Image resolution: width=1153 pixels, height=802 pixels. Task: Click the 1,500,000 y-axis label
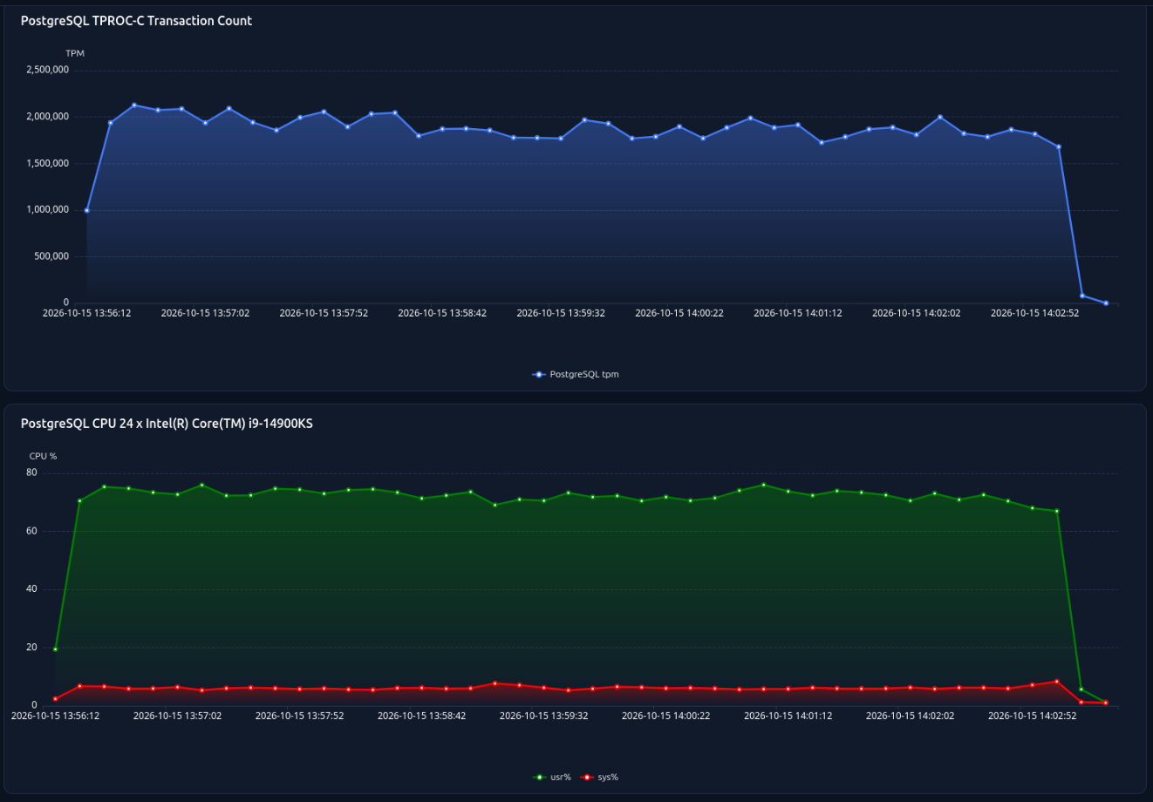point(48,163)
